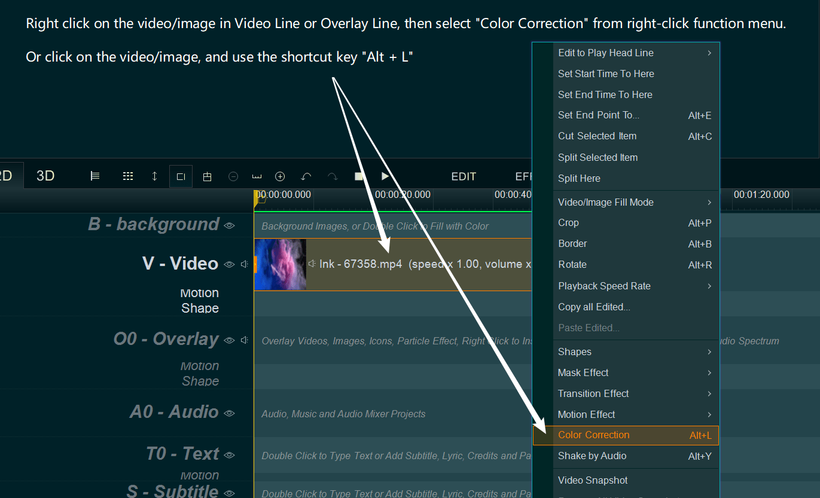This screenshot has width=820, height=498.
Task: Mute audio on the V - Video track
Action: [x=244, y=264]
